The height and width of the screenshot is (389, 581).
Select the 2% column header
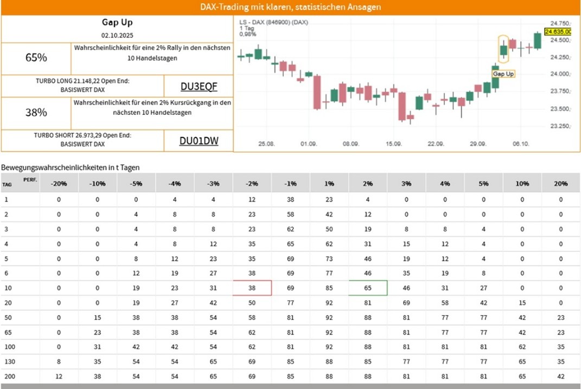(368, 184)
